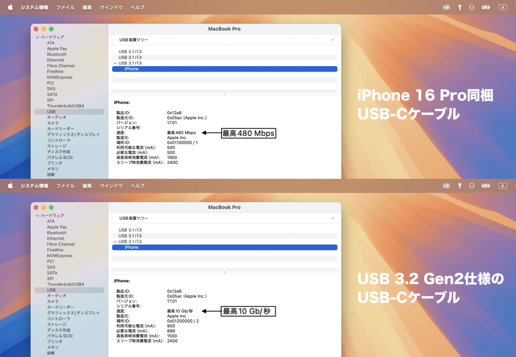
Task: Select USB in the 480 Mbps window sidebar
Action: (69, 111)
